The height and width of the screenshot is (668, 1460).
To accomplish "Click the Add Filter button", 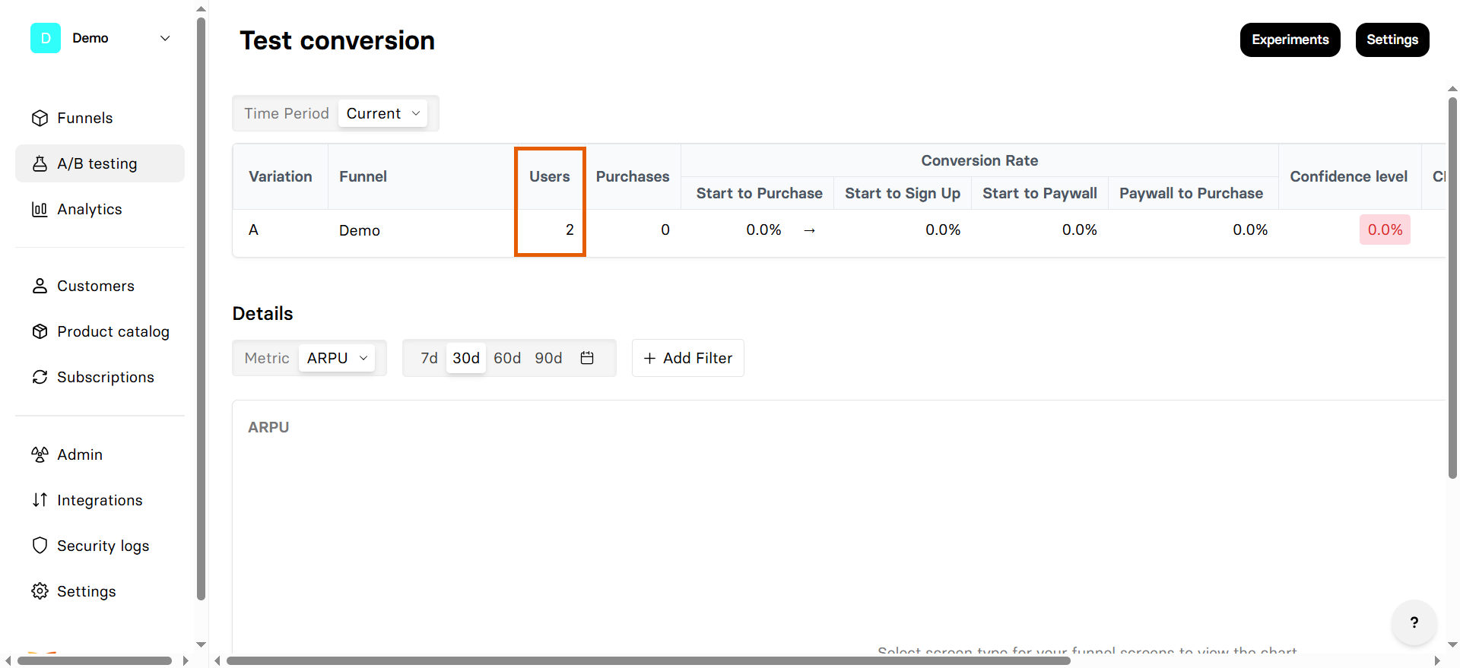I will [688, 358].
